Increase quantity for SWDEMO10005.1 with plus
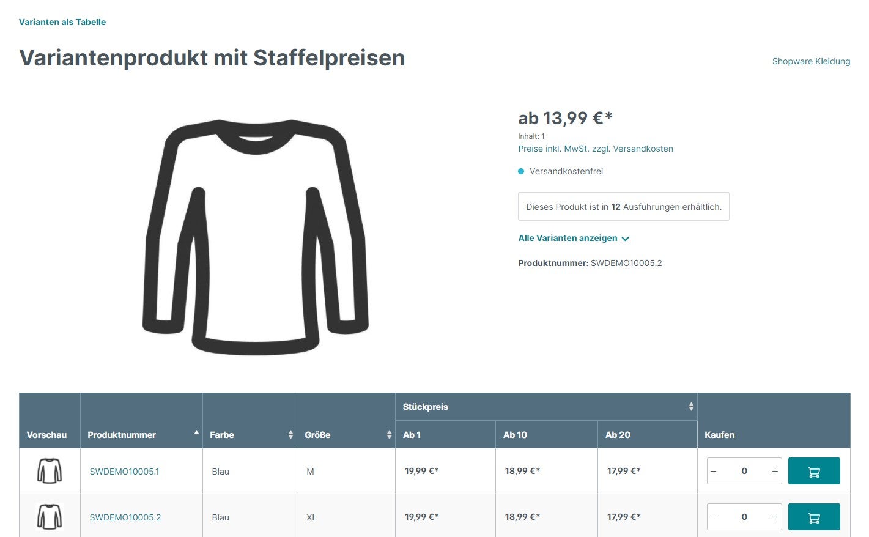The width and height of the screenshot is (869, 537). click(774, 471)
